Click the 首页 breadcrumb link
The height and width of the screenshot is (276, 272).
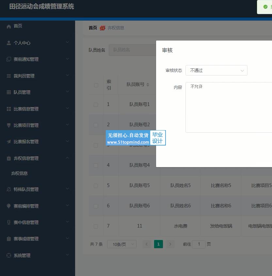pos(93,28)
